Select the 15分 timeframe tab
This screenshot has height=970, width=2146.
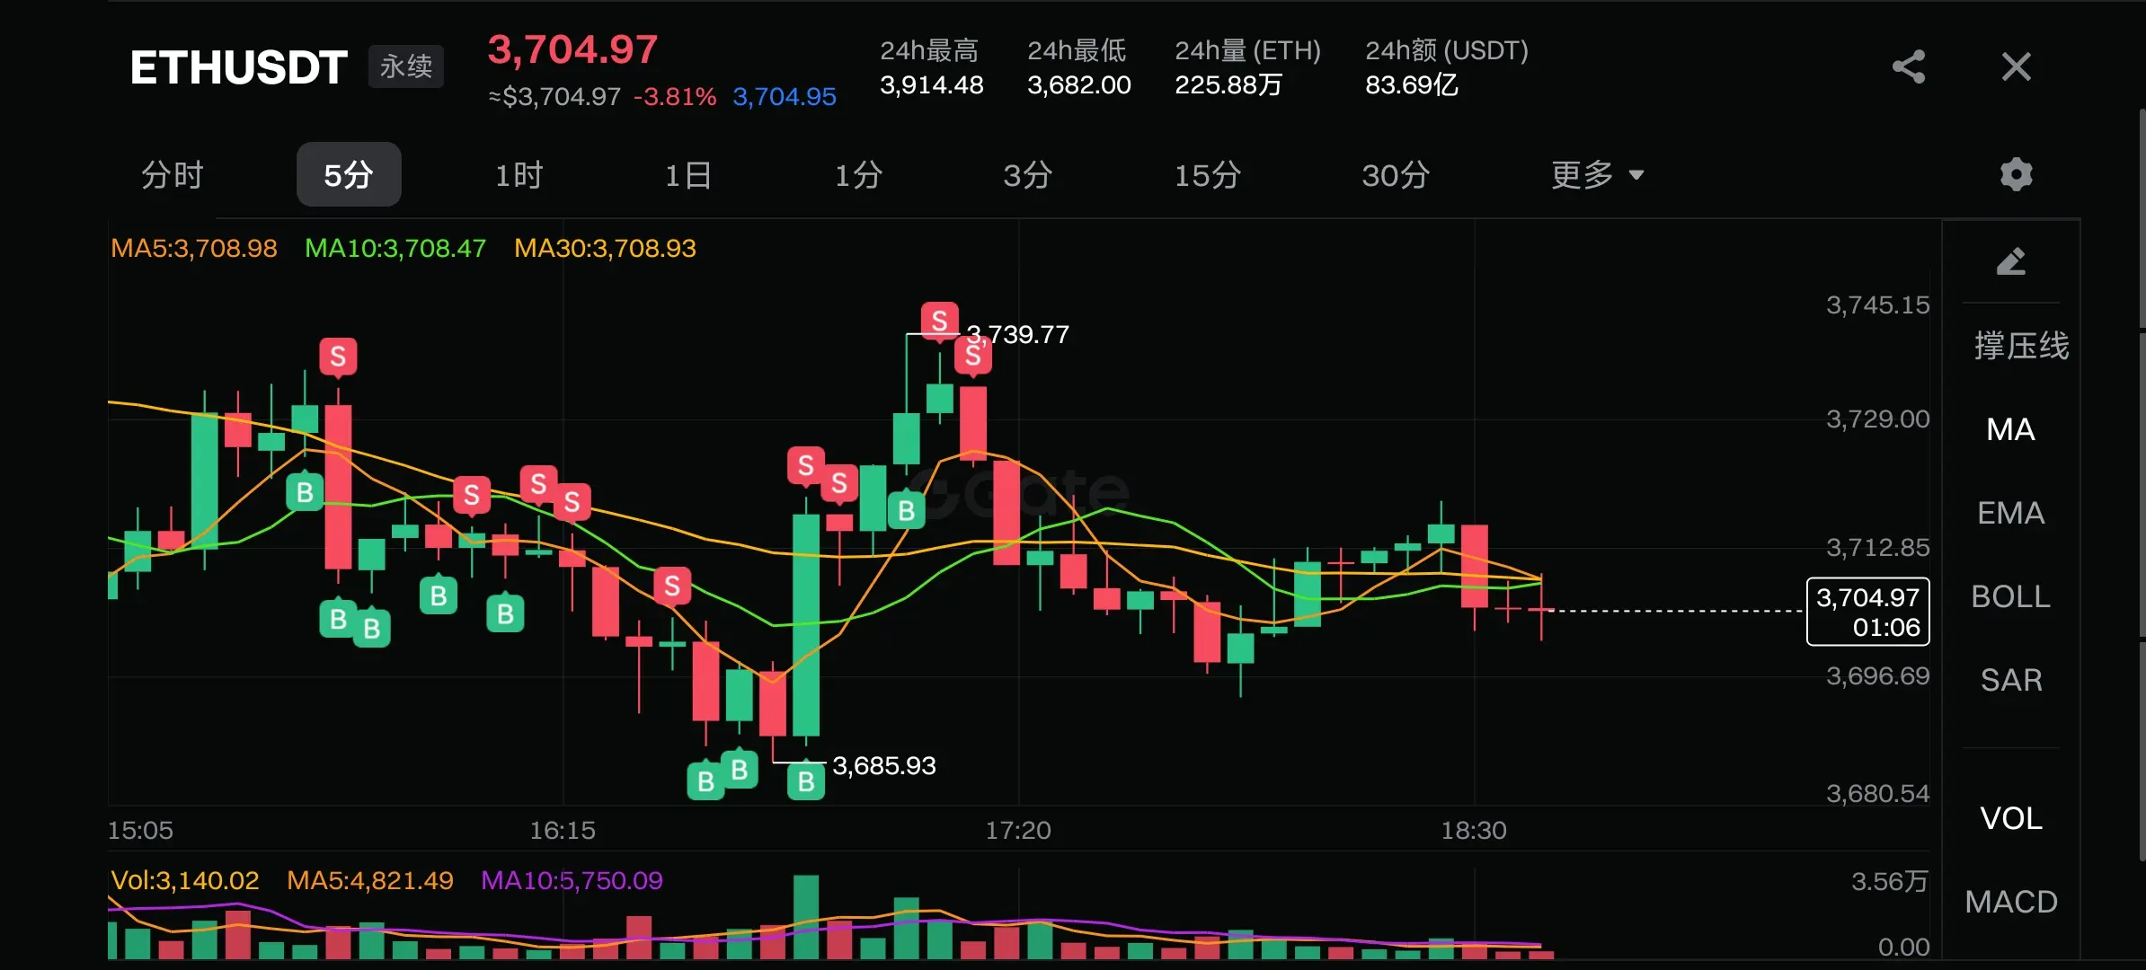[x=1207, y=174]
